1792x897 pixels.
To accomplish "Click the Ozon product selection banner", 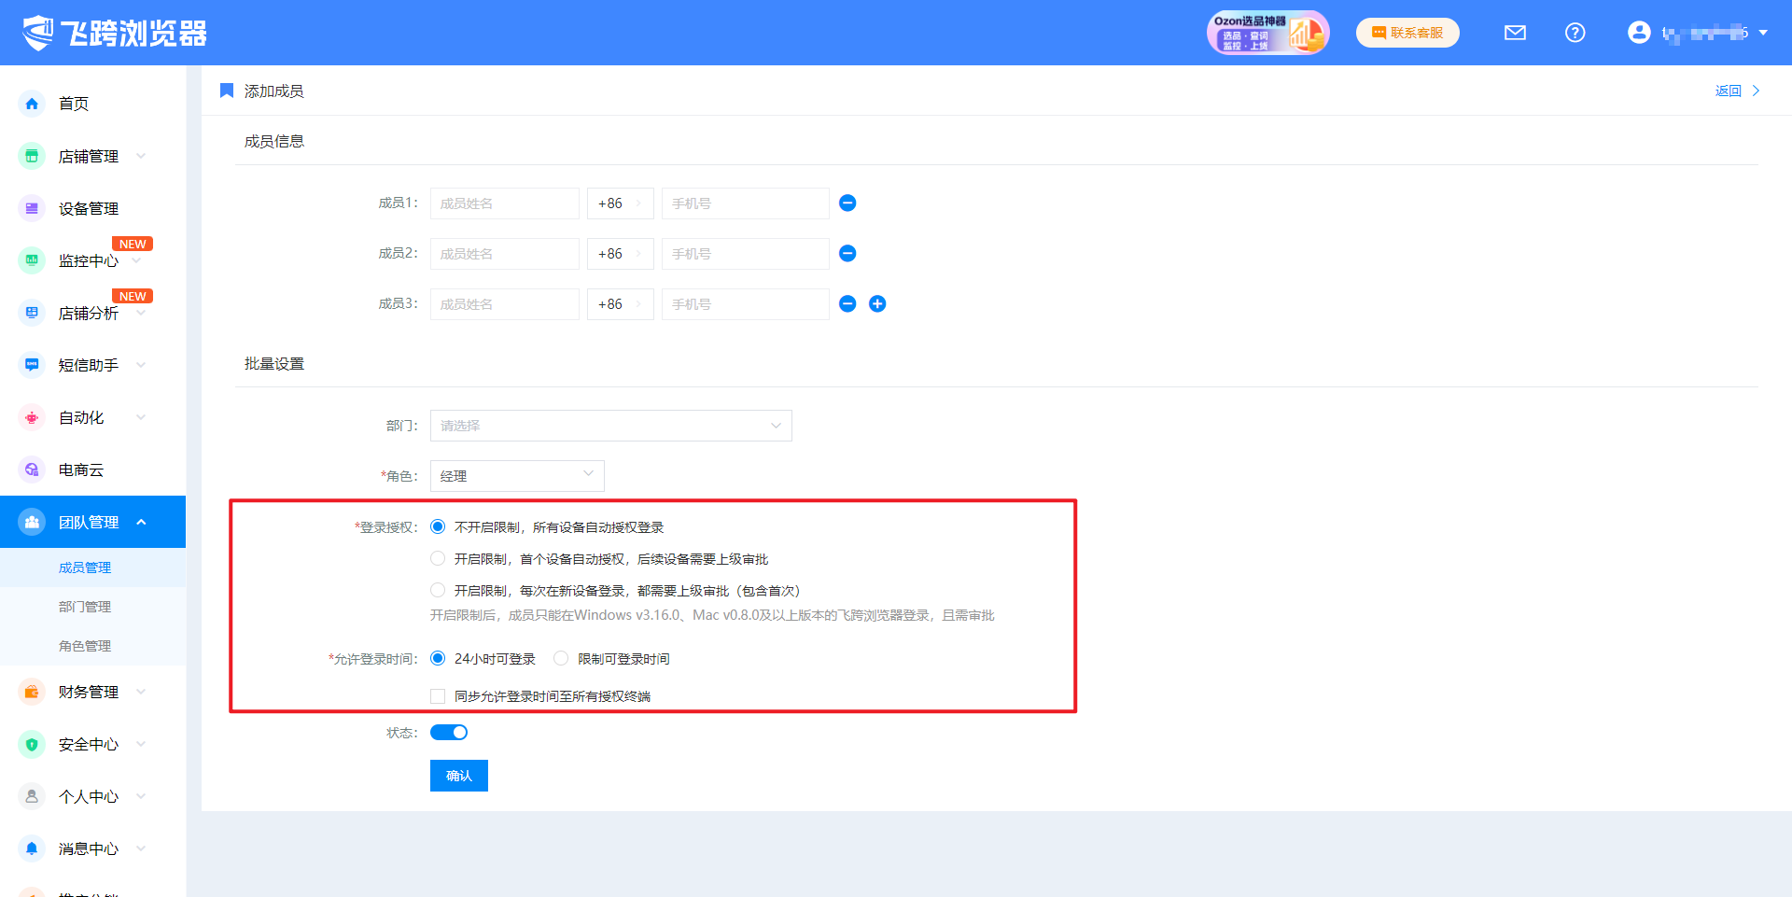I will coord(1267,33).
